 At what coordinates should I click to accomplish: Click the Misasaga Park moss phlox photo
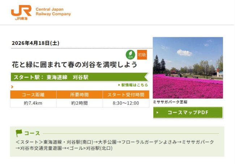point(188,68)
